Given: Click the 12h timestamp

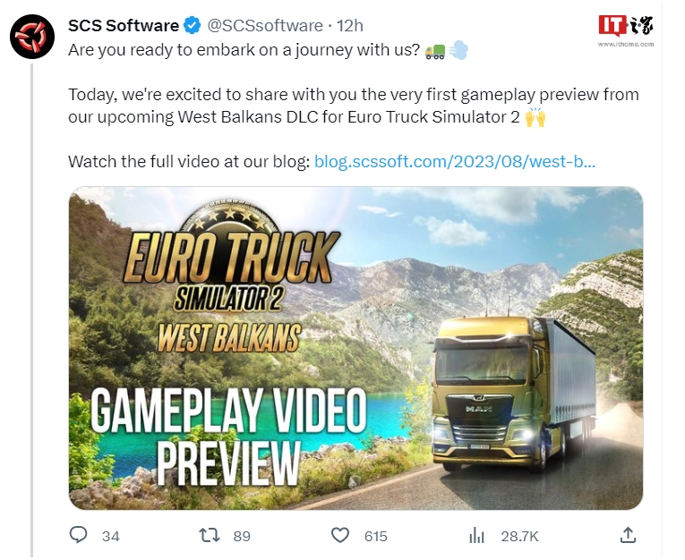Looking at the screenshot, I should pos(350,25).
